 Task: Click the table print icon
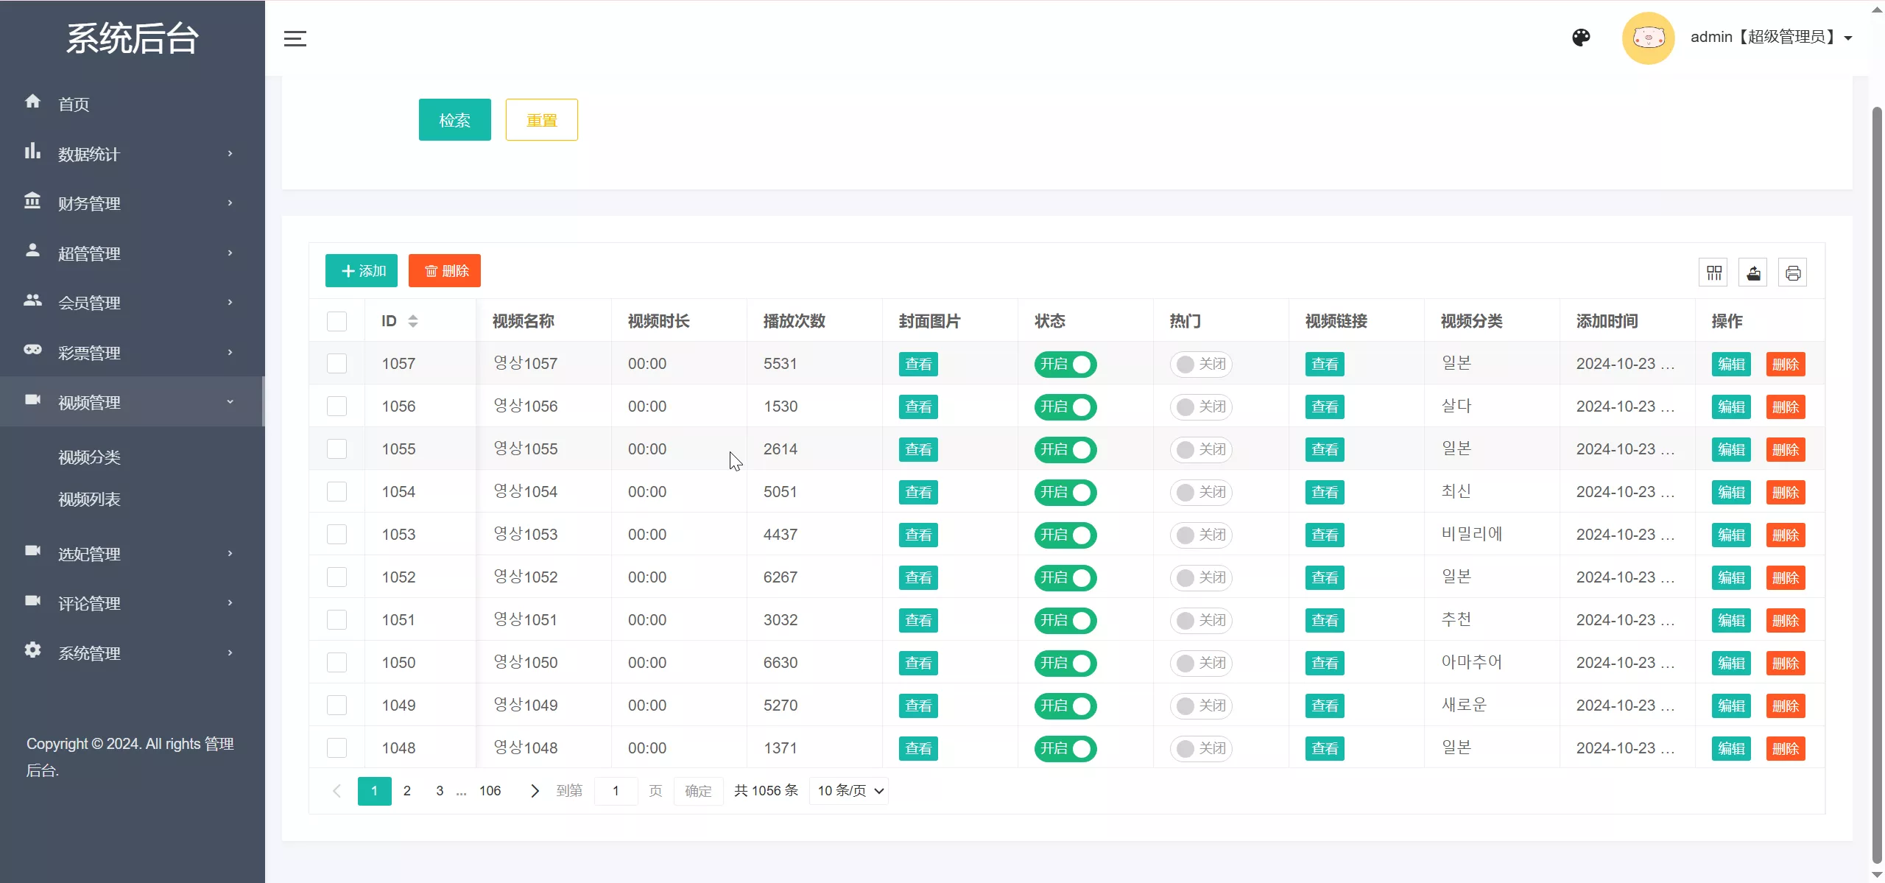click(1793, 273)
